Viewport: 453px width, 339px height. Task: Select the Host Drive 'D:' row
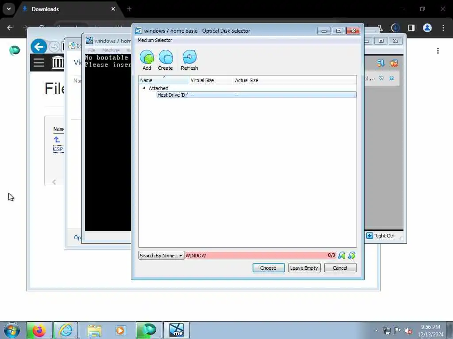click(x=256, y=95)
